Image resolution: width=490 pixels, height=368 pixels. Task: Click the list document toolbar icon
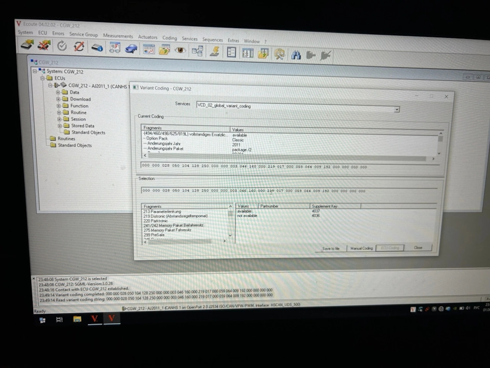(231, 52)
